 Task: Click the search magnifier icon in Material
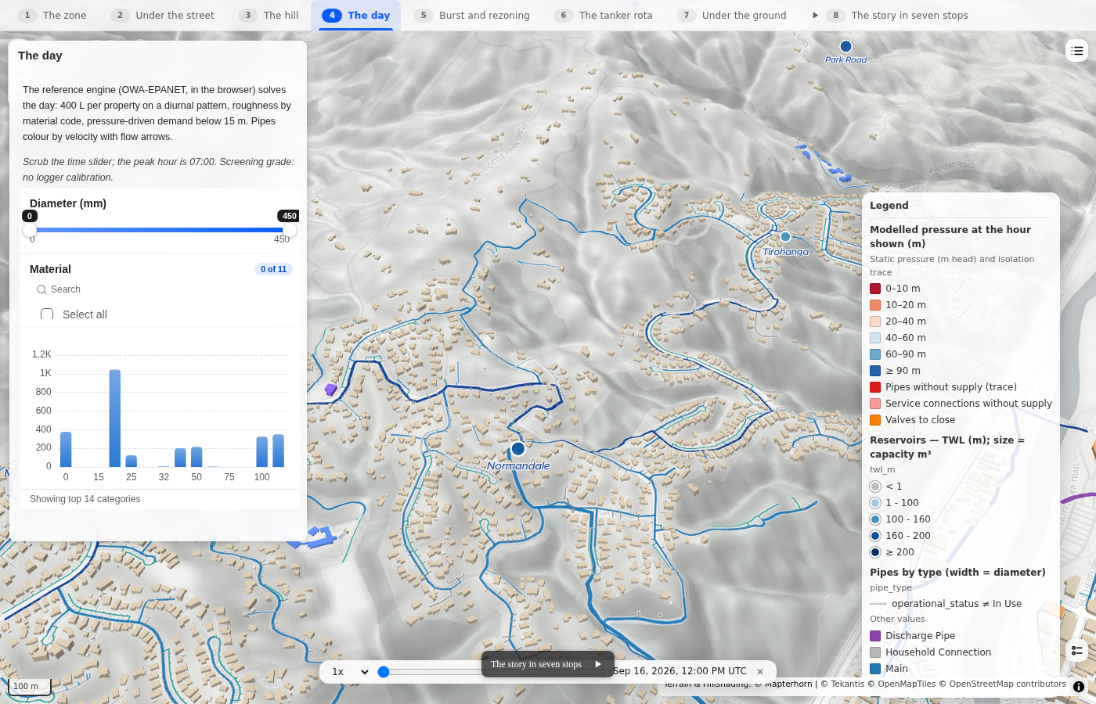41,289
